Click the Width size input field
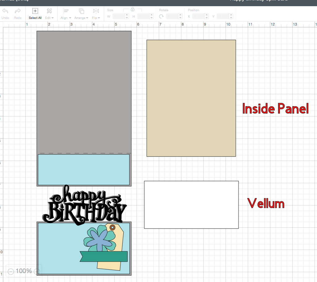 tap(119, 16)
